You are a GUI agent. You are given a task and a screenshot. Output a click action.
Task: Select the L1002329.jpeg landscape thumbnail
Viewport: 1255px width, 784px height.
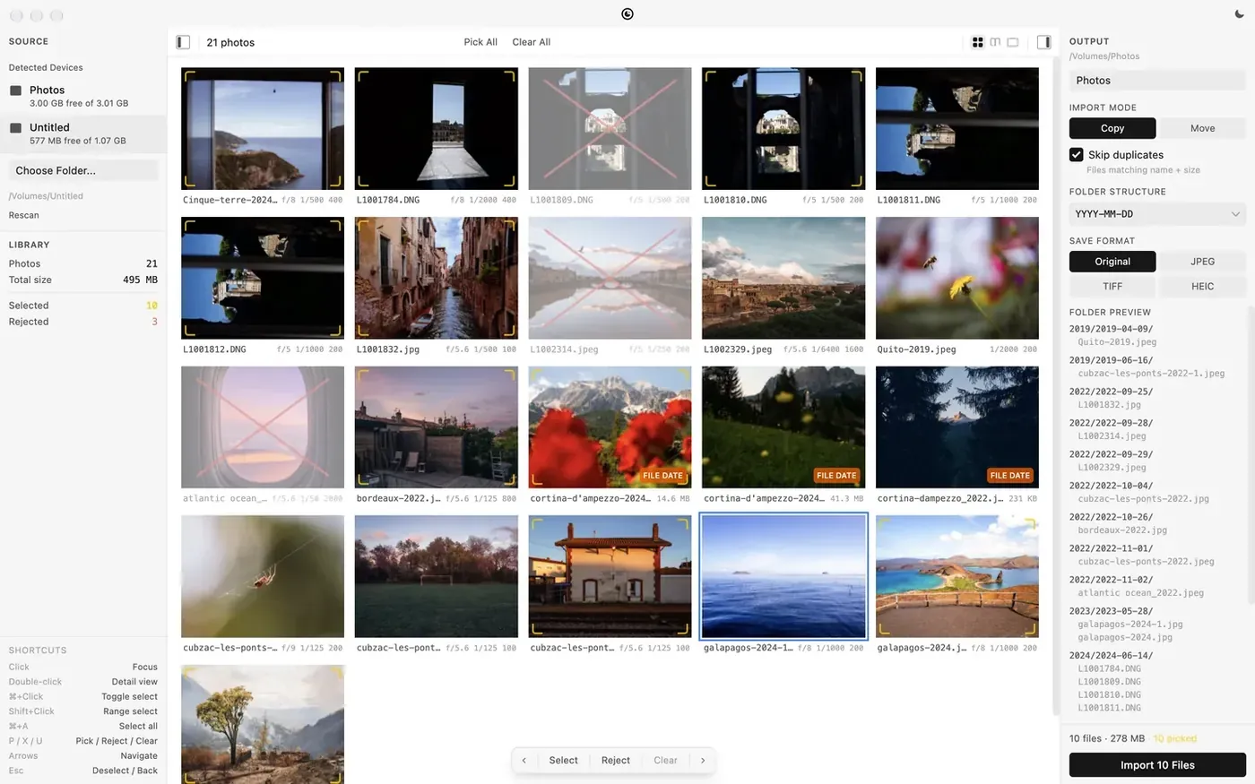point(783,278)
